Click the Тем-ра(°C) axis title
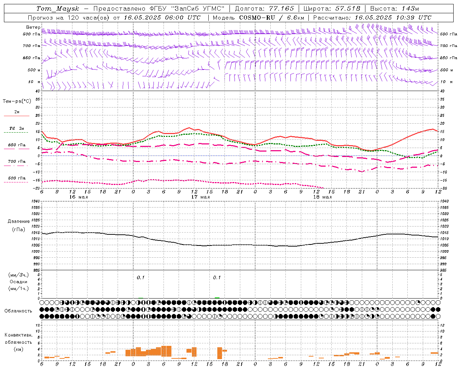The image size is (459, 367). (x=17, y=101)
